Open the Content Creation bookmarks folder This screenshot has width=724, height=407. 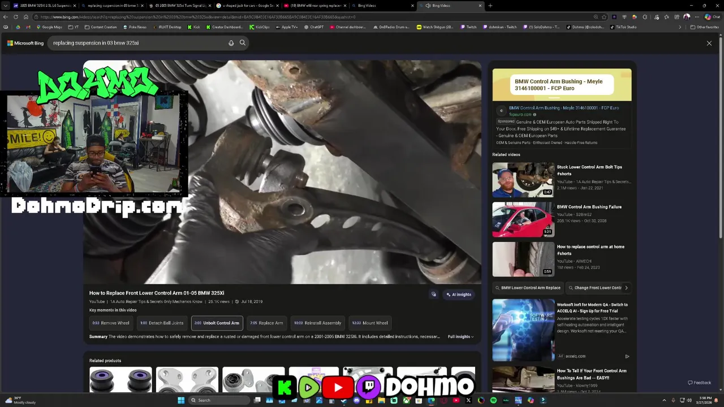[x=101, y=27]
